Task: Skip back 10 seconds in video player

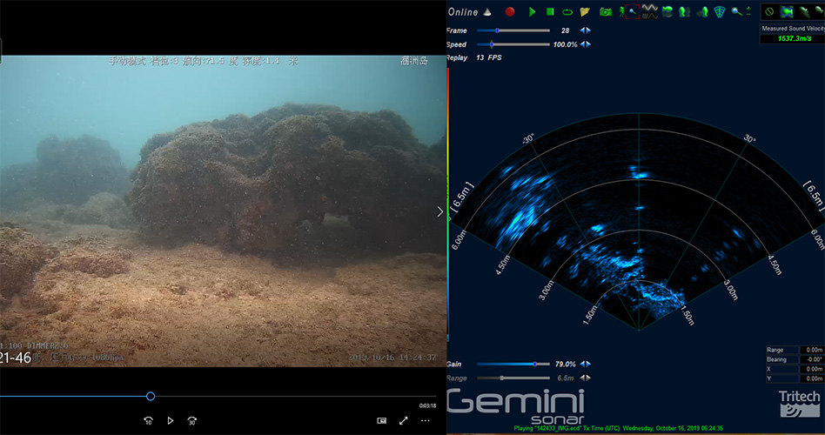Action: 148,421
